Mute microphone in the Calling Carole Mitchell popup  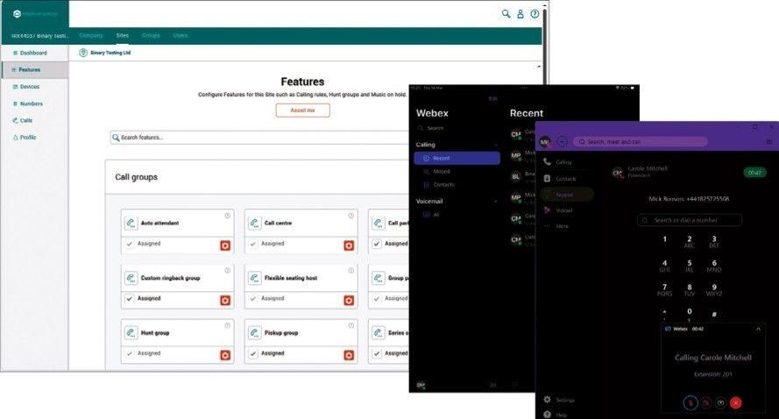[x=690, y=403]
